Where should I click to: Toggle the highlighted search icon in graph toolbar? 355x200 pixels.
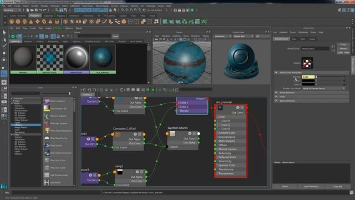[148, 90]
